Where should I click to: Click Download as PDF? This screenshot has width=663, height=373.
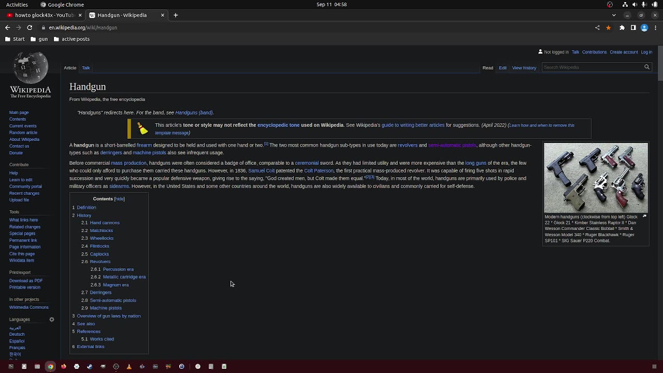(x=26, y=281)
